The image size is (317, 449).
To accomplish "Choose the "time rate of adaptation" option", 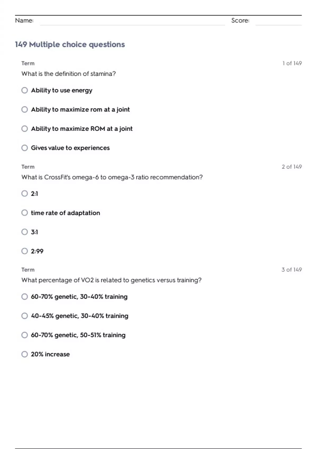I will point(25,213).
